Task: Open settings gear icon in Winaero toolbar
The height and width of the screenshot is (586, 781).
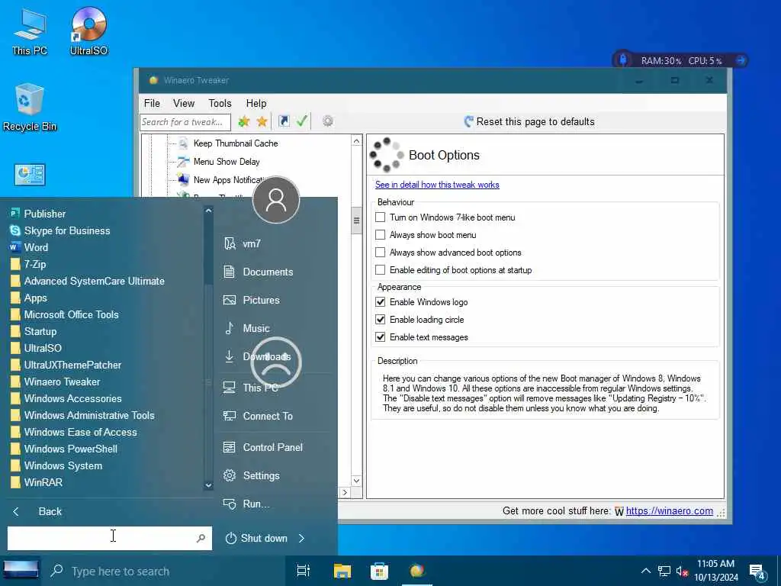Action: click(x=327, y=121)
